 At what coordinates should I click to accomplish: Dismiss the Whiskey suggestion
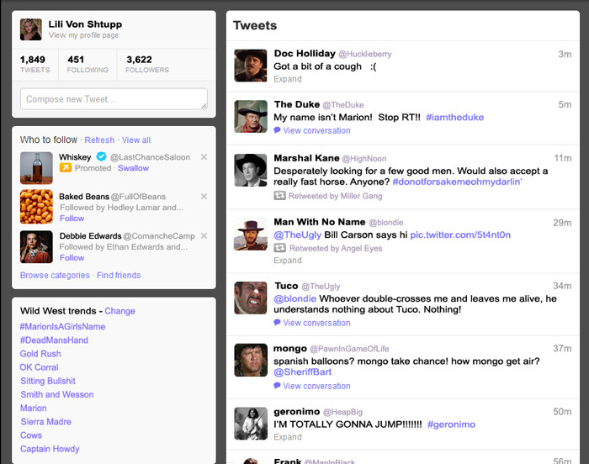[204, 157]
